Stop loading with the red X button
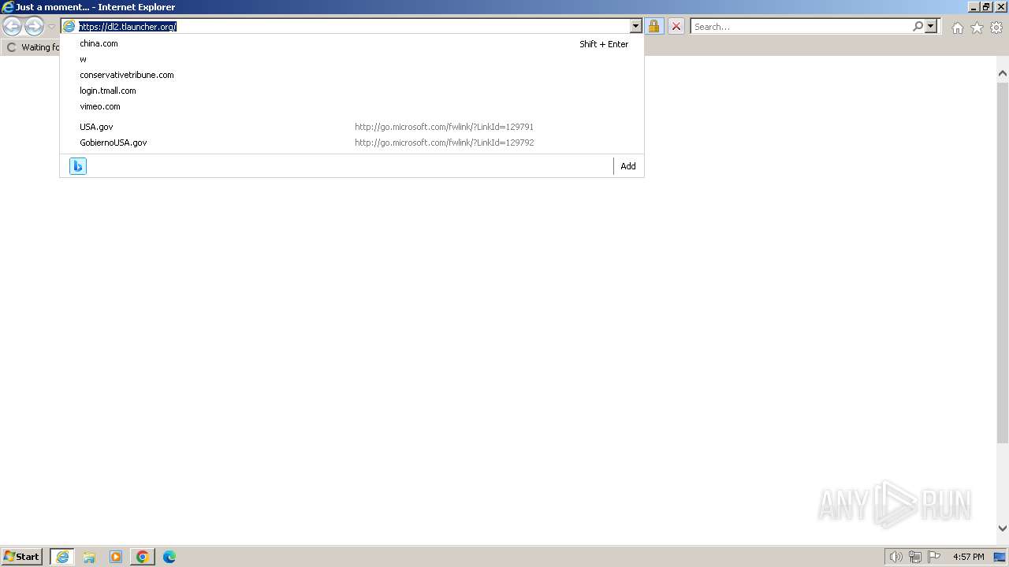This screenshot has width=1009, height=567. pos(676,27)
